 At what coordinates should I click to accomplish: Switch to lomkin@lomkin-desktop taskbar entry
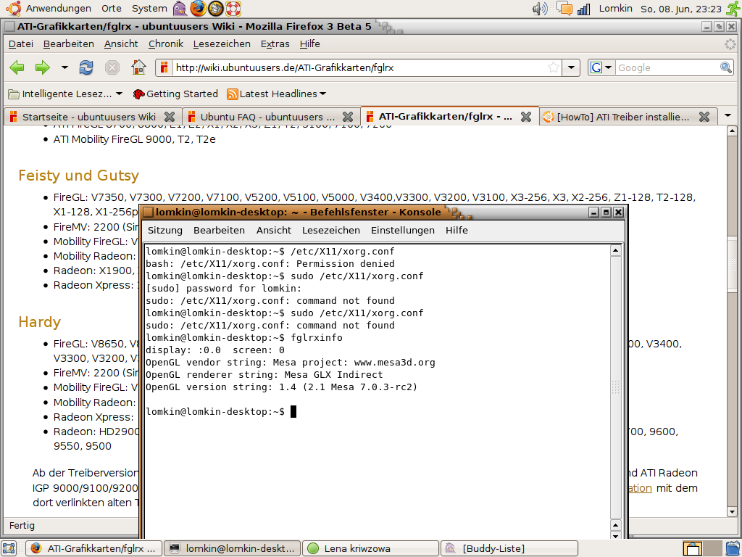[233, 548]
